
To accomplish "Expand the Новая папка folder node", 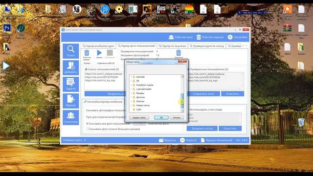I will pos(132,106).
